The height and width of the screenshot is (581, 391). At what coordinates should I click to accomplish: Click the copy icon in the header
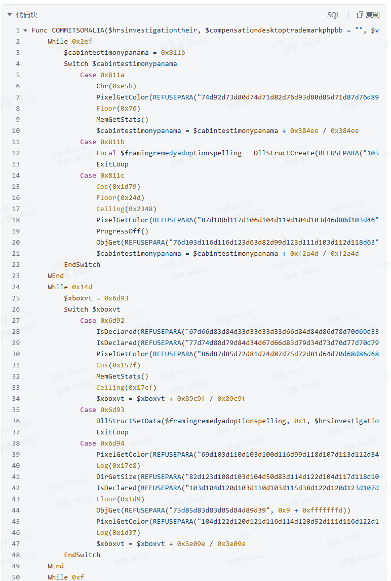click(x=360, y=15)
